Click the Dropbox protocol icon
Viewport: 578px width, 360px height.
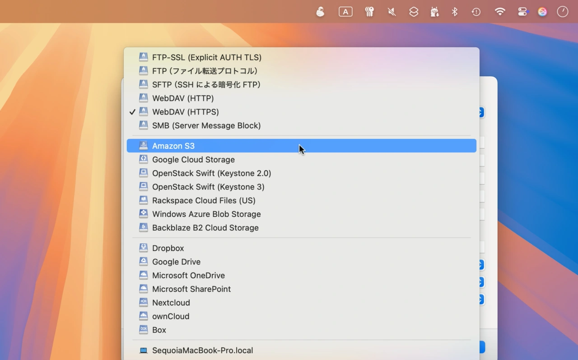(x=143, y=248)
